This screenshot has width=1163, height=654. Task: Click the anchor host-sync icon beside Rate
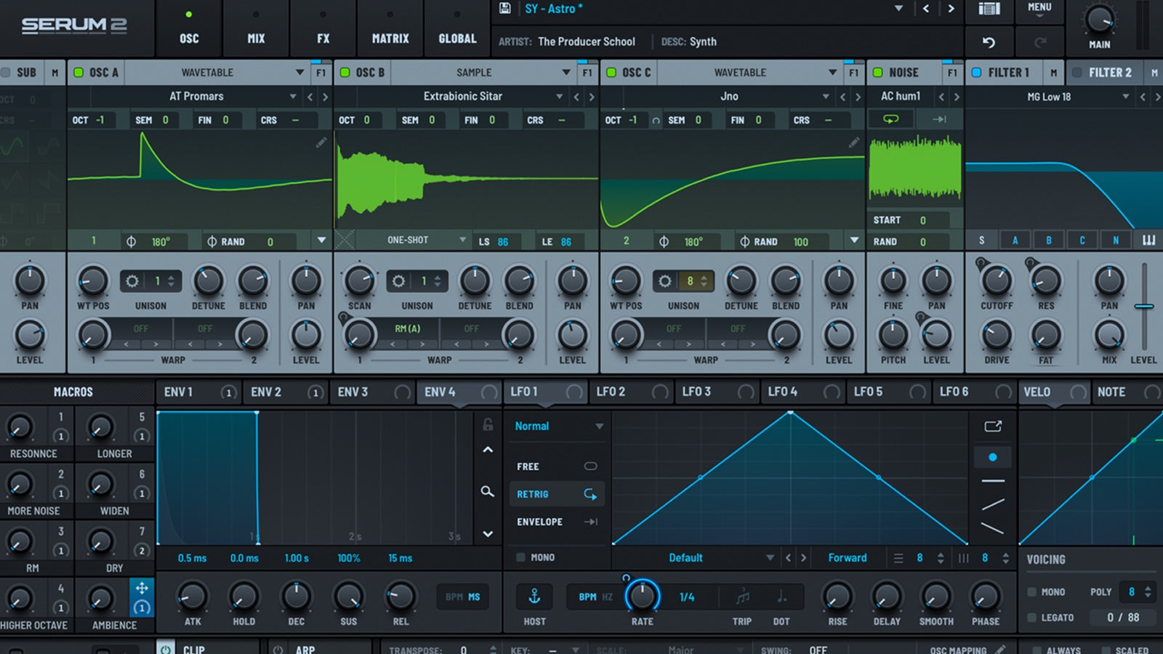534,597
